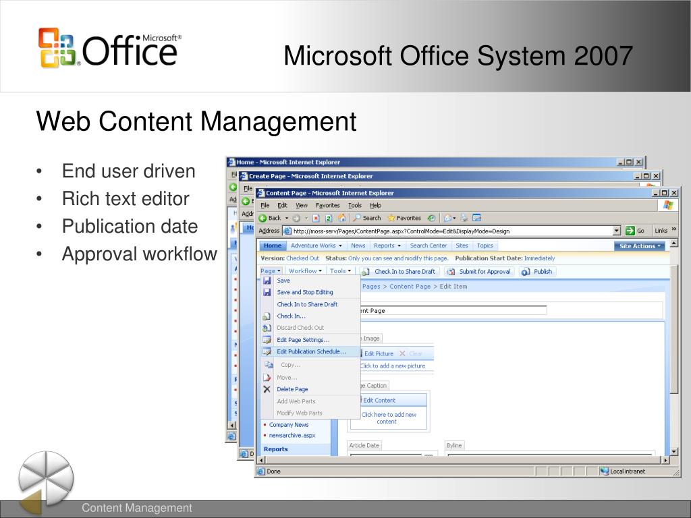Click the Edit page toolbar icon after Print
This screenshot has height=518, width=691.
pos(477,218)
